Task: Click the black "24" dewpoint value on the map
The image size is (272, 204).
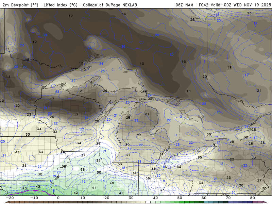Action: tap(144, 91)
